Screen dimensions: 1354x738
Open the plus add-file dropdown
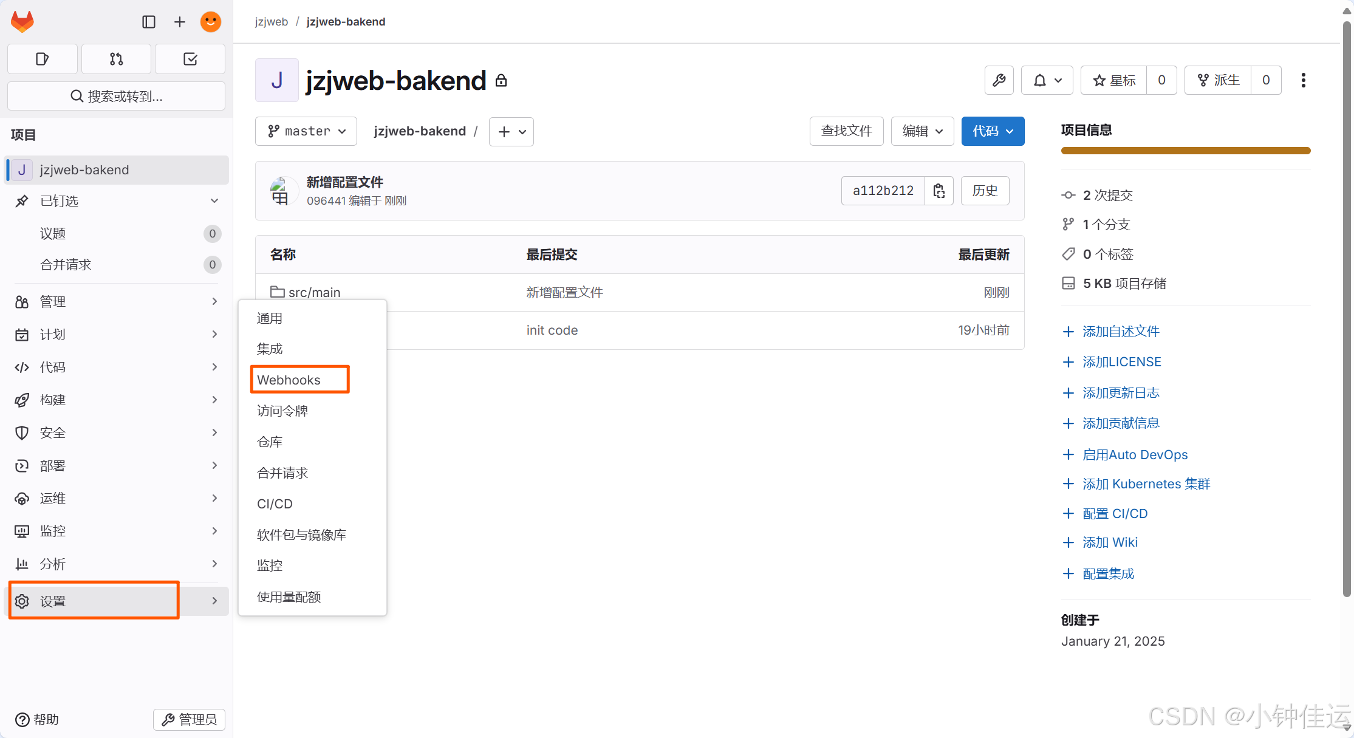511,132
